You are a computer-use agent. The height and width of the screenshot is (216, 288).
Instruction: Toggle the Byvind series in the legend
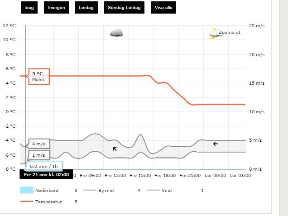[106, 191]
